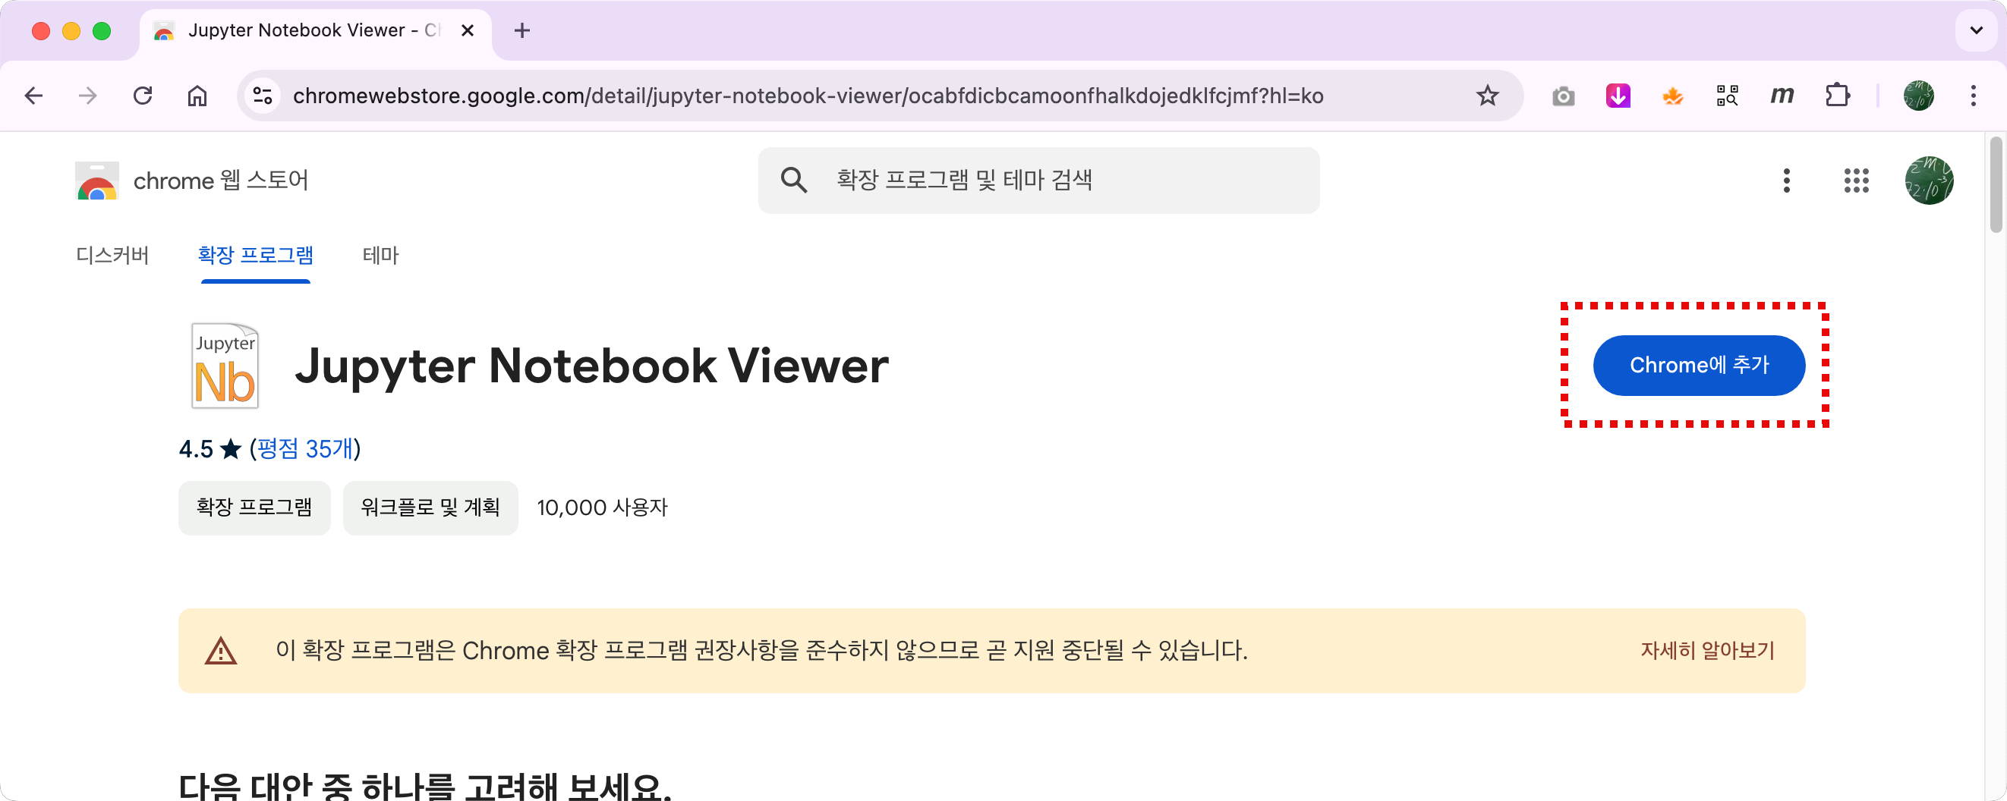Click the deprecation warning message text
2007x801 pixels.
tap(761, 651)
